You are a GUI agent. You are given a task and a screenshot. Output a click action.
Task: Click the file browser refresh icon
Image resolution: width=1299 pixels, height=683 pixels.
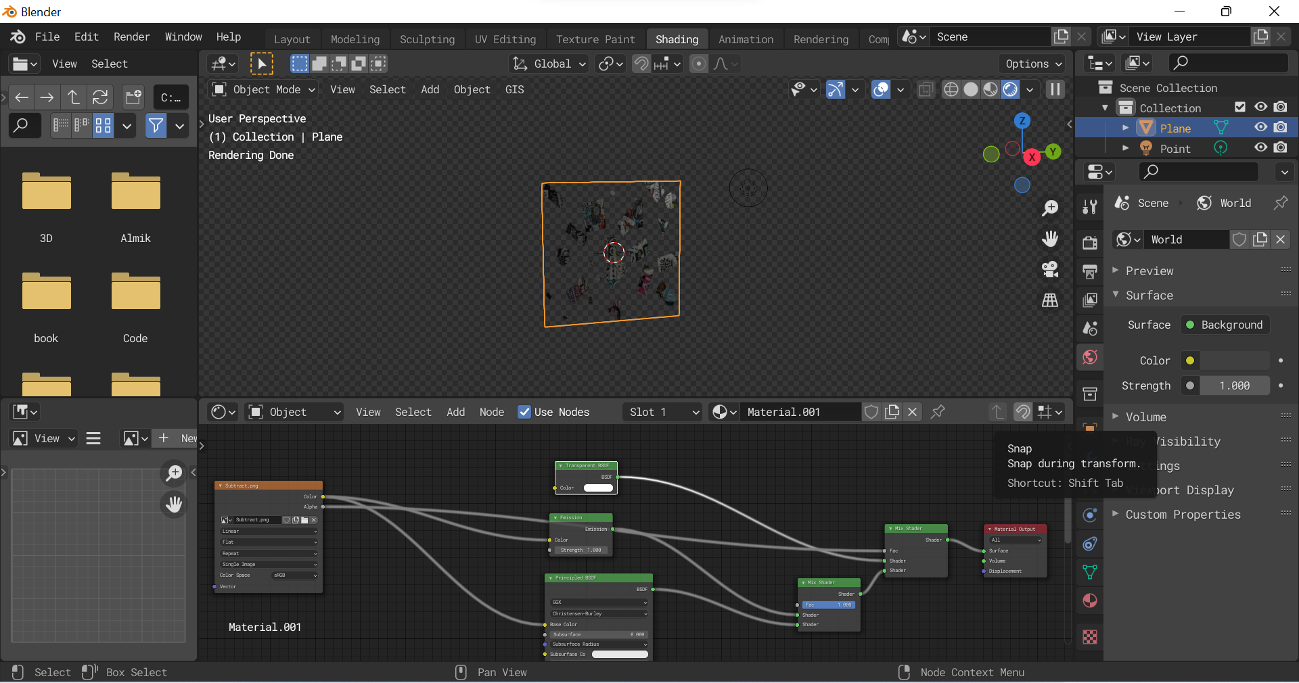100,97
